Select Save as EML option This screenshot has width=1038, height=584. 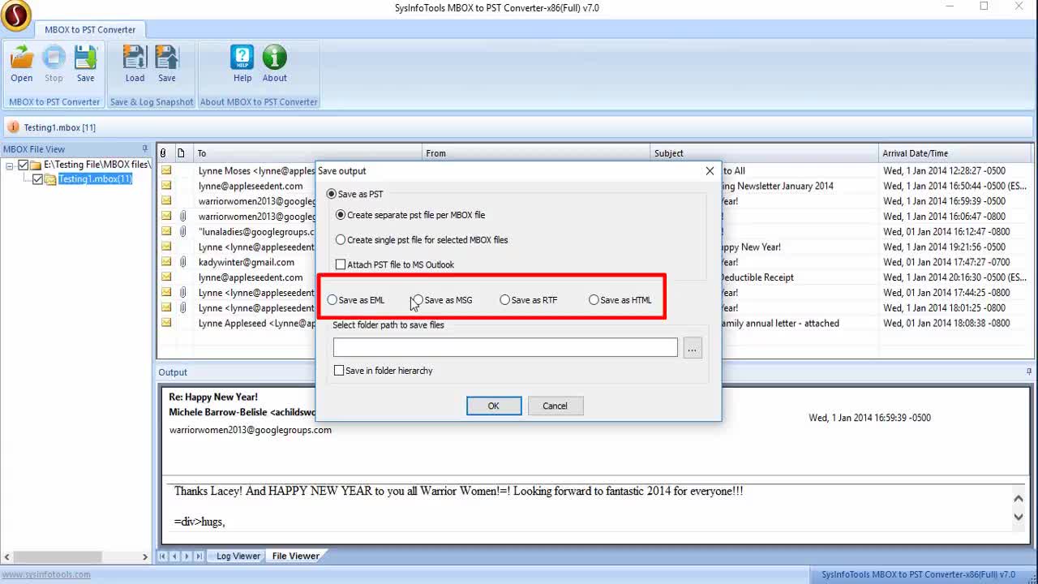(x=332, y=300)
